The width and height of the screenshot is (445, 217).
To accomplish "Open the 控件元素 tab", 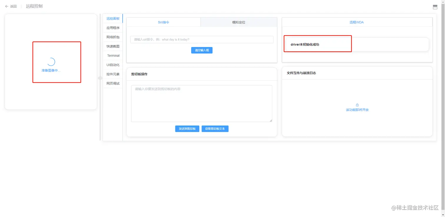I will point(113,74).
